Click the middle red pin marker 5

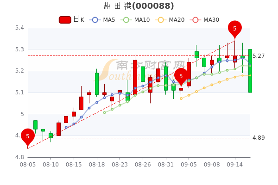181,76
